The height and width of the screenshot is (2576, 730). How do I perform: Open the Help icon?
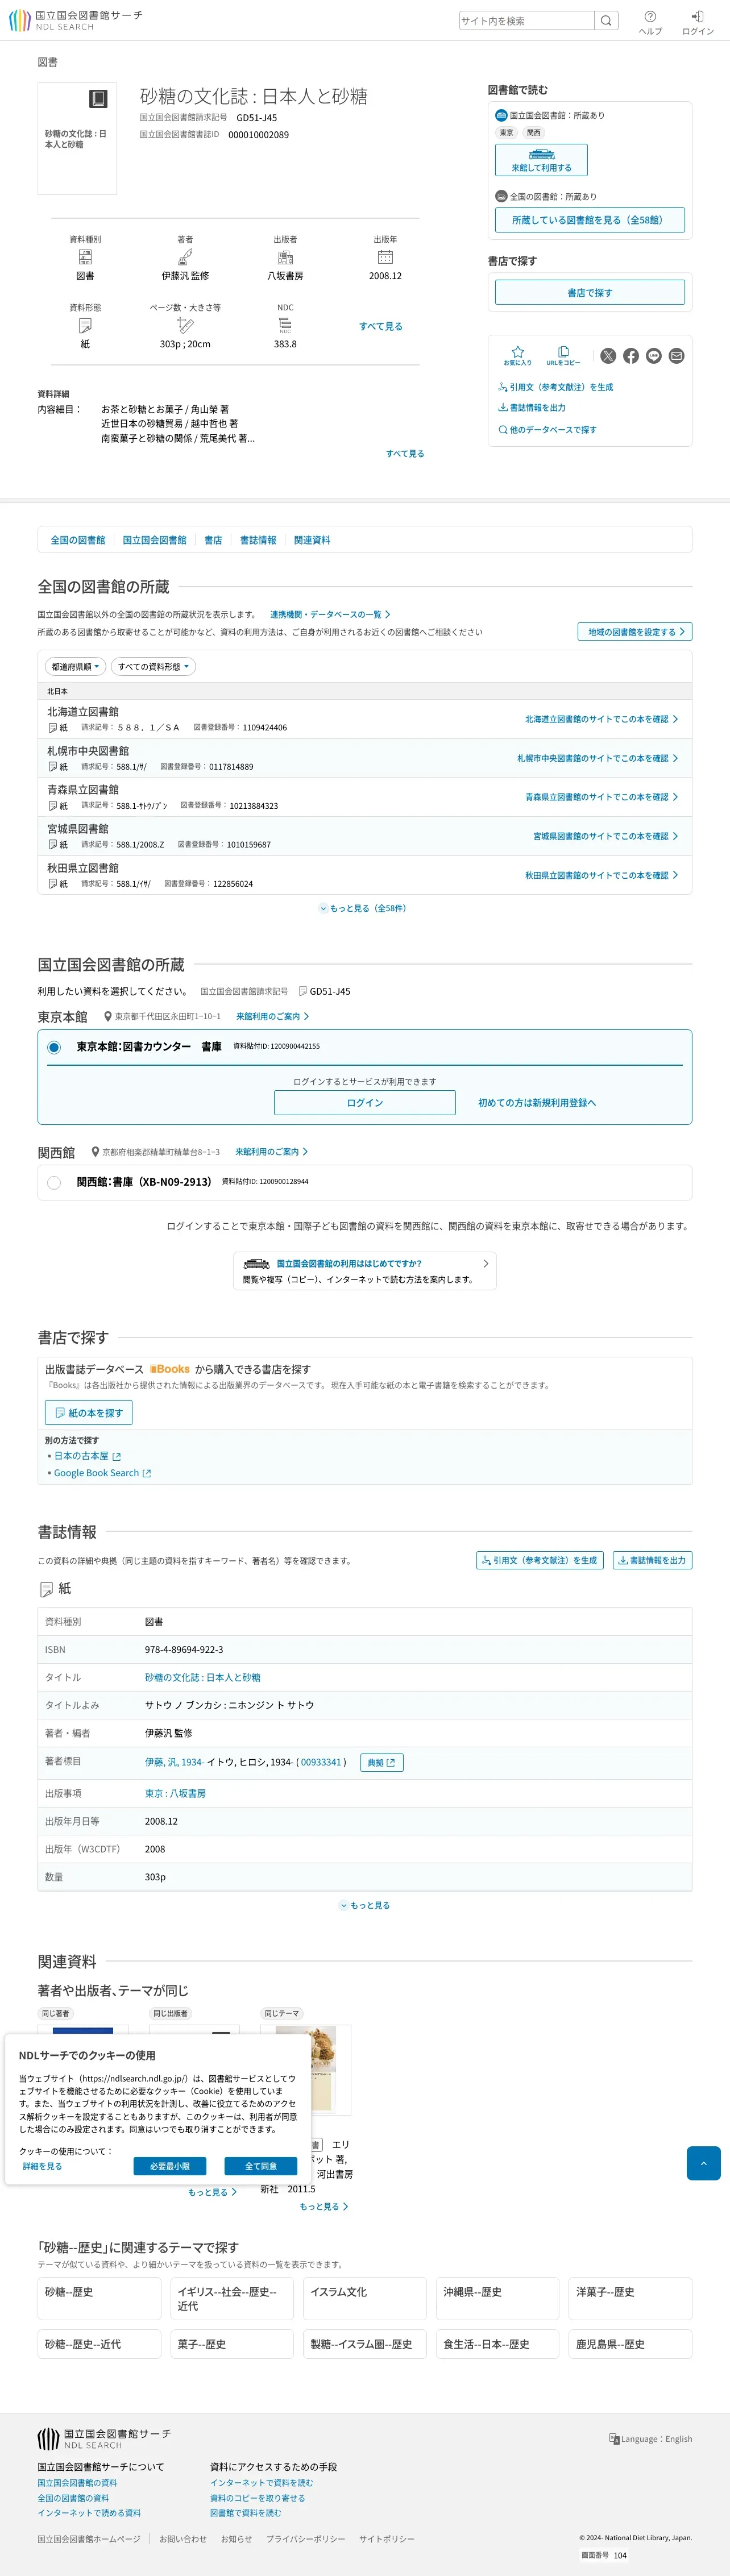tap(650, 22)
